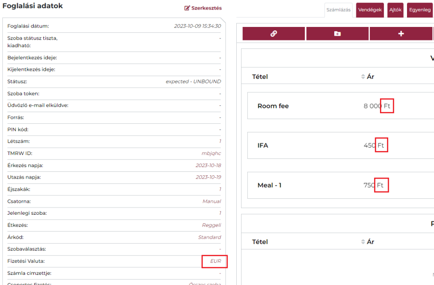Click the Tétel header in the upper table
The image size is (434, 285).
tap(260, 77)
